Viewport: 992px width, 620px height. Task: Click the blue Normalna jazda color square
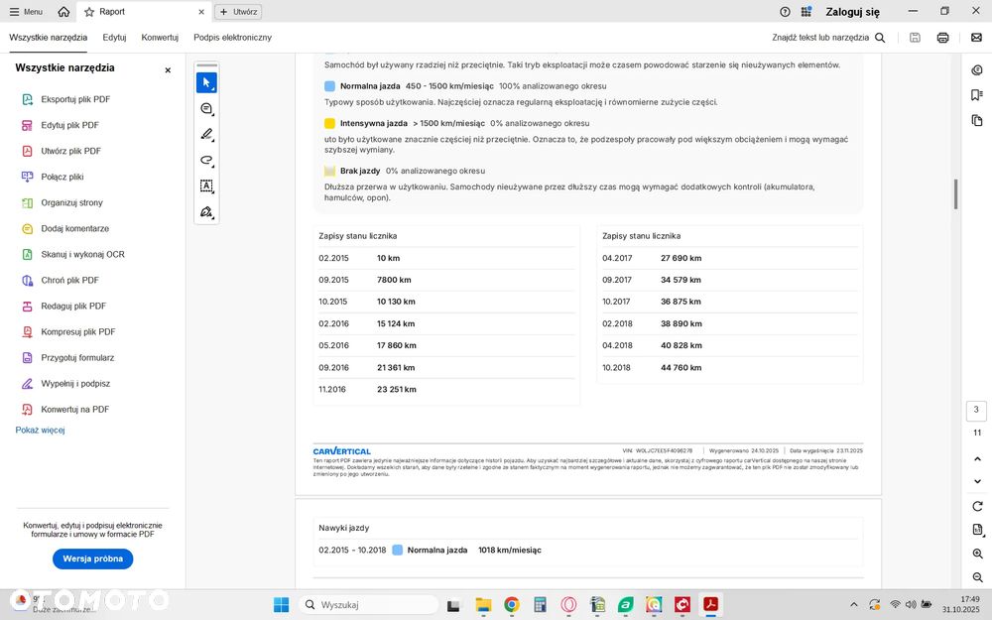[x=329, y=86]
